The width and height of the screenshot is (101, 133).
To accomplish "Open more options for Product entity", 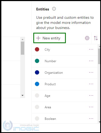I will 91,84.
